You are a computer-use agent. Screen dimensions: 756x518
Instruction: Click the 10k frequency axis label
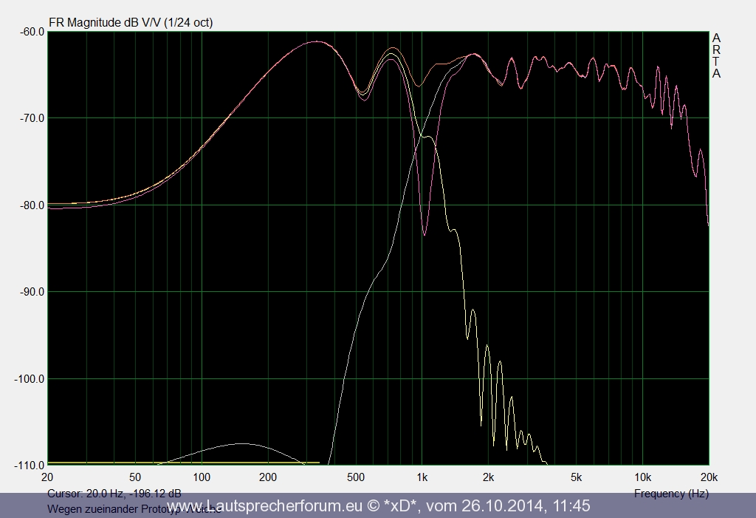642,476
